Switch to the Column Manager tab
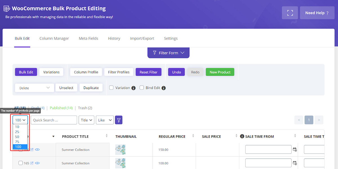 [x=54, y=39]
